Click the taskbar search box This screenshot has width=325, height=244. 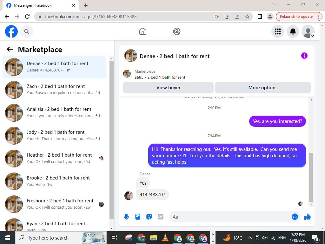tap(61, 238)
